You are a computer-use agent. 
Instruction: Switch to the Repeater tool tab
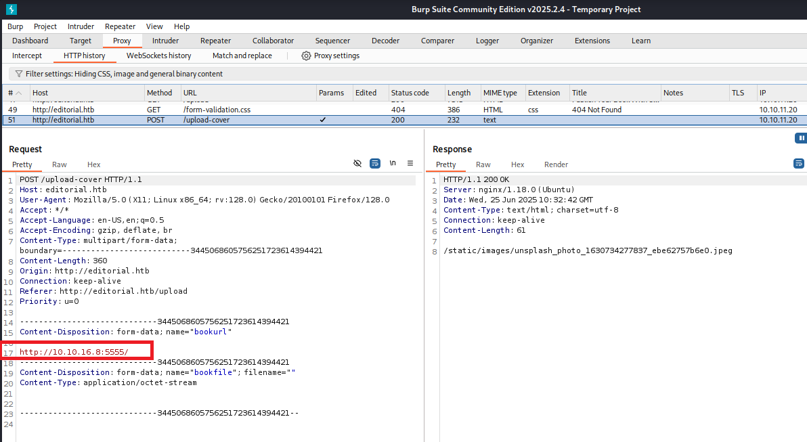pyautogui.click(x=215, y=41)
